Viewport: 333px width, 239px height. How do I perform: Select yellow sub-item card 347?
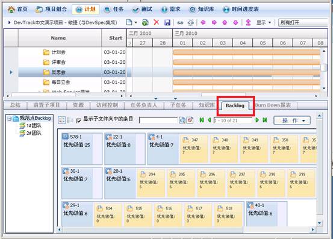point(194,149)
